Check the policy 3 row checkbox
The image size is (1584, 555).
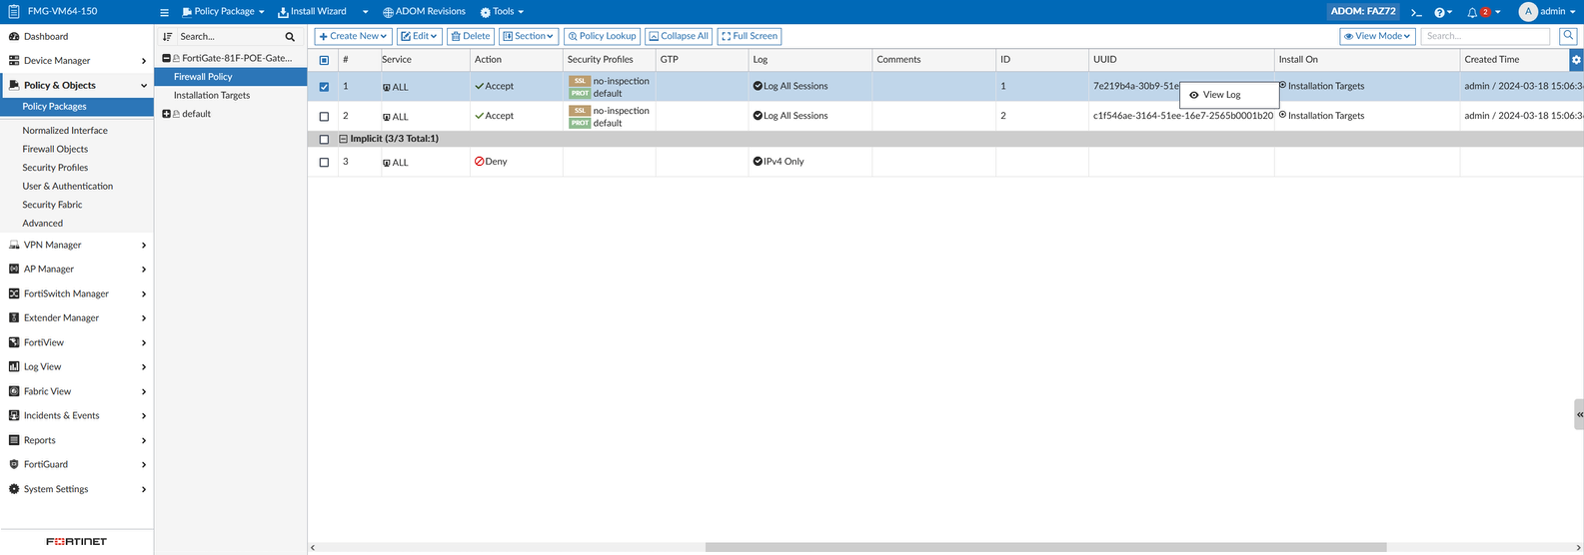[324, 162]
